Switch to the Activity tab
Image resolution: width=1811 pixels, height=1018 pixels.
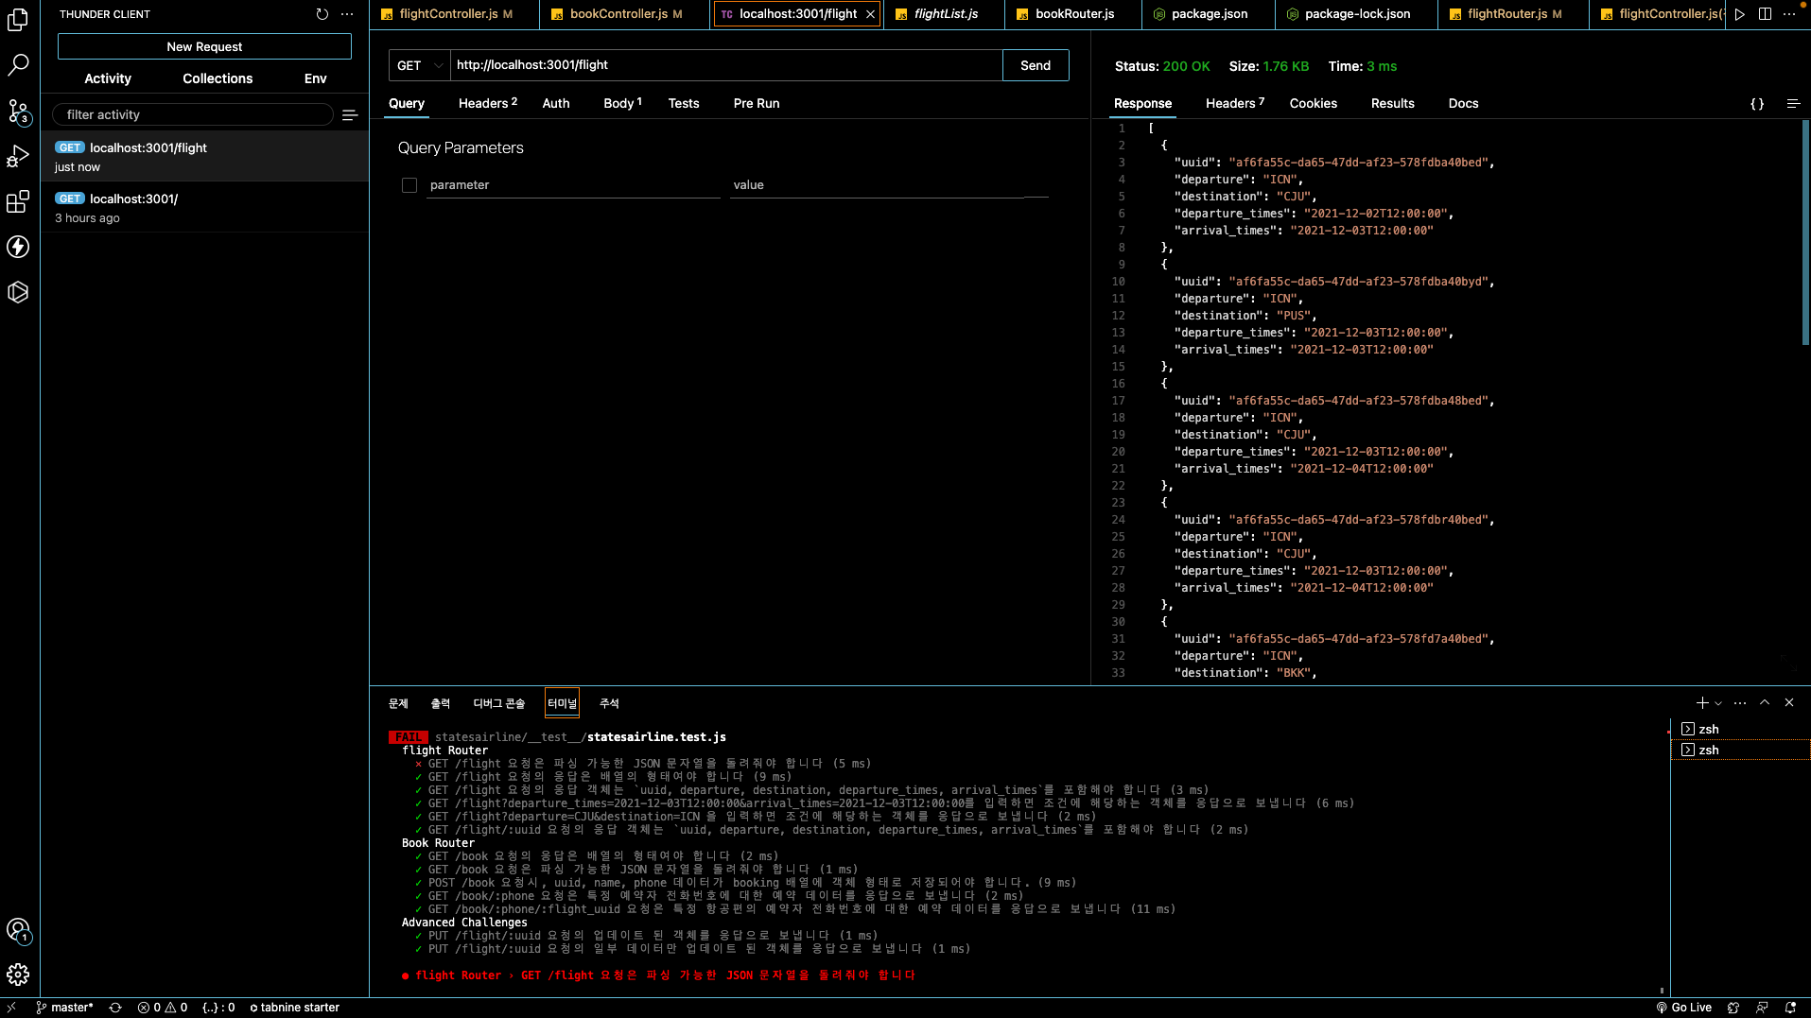coord(108,78)
